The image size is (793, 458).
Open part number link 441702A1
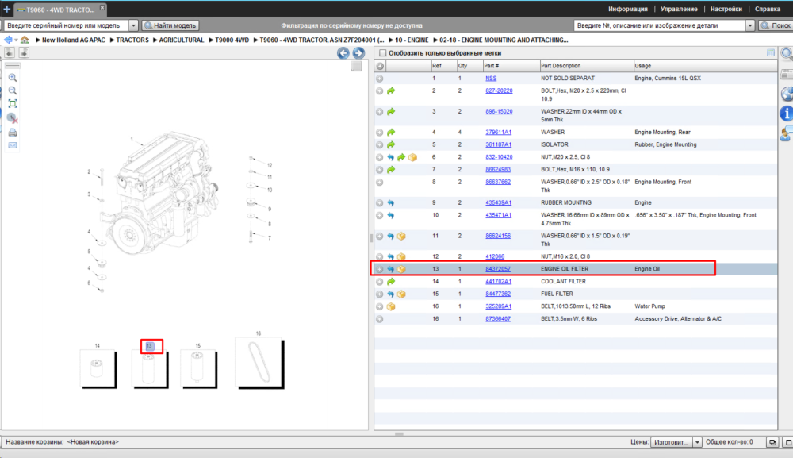498,281
